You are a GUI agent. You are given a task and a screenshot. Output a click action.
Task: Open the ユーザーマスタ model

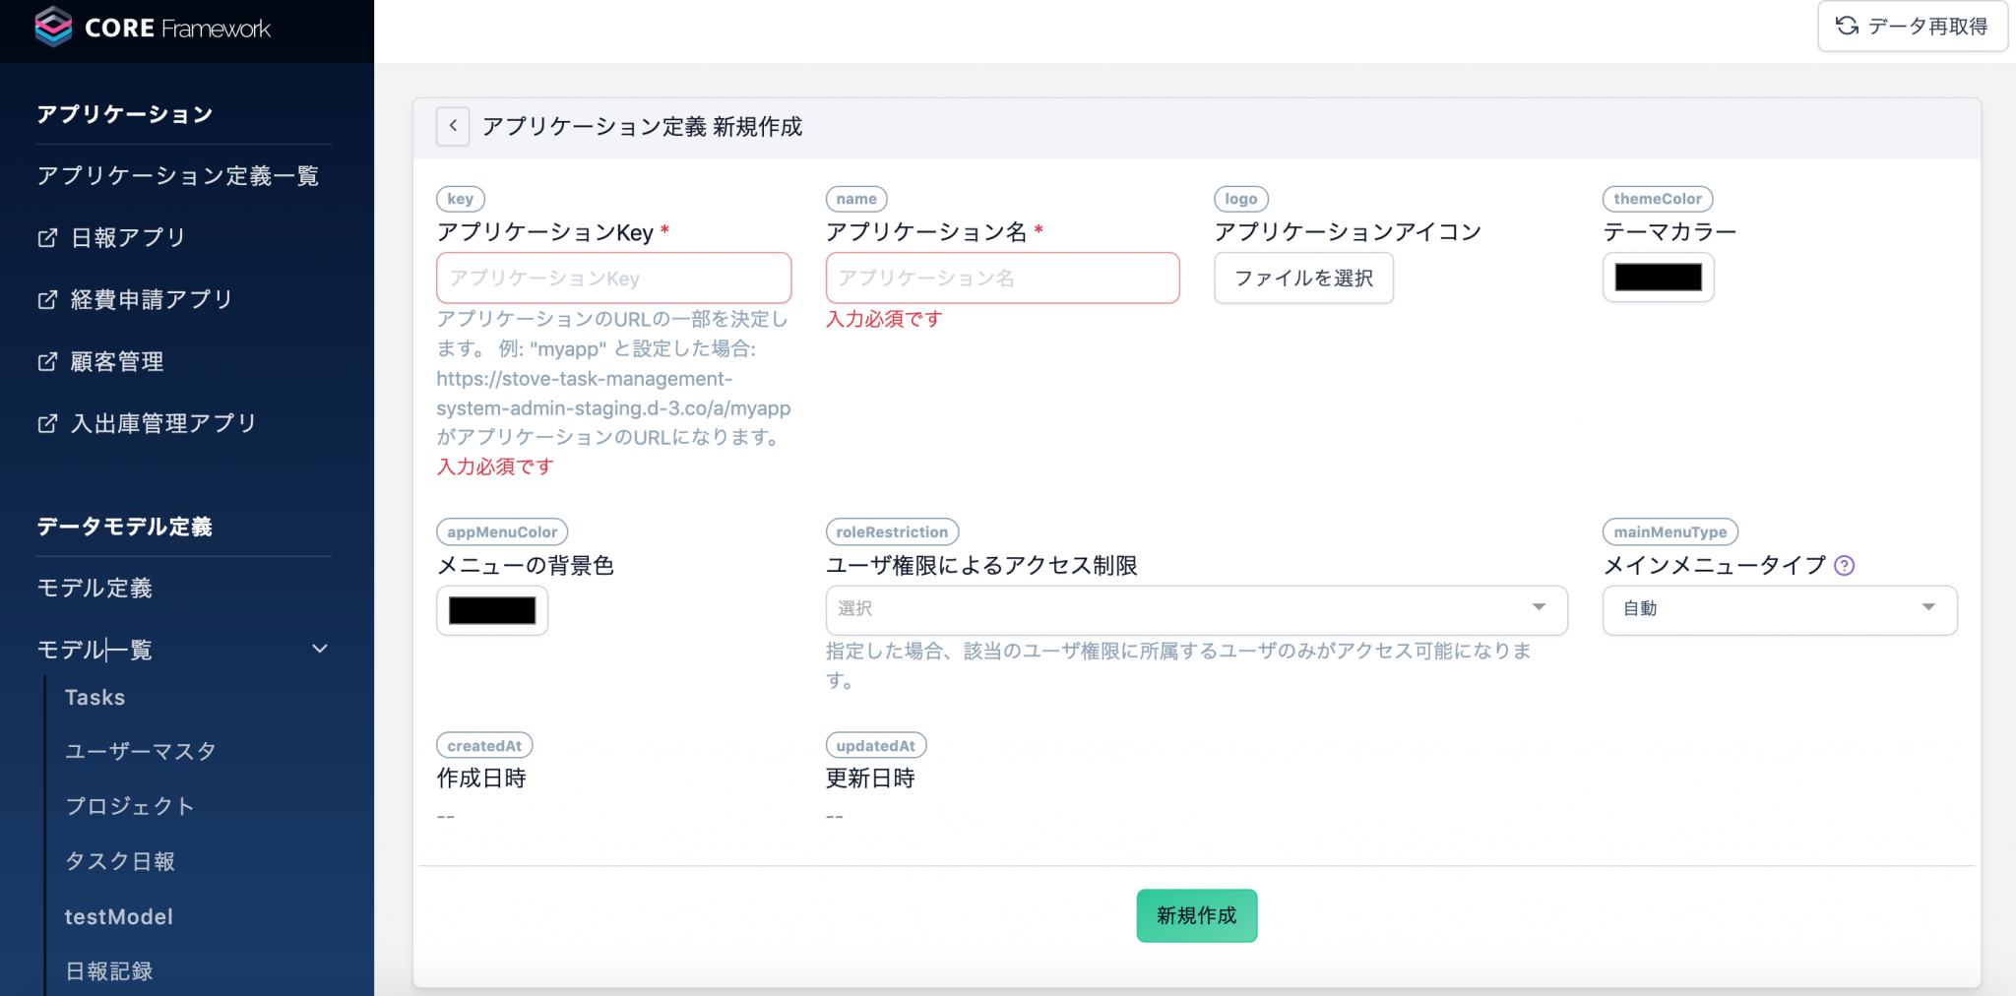(x=140, y=751)
